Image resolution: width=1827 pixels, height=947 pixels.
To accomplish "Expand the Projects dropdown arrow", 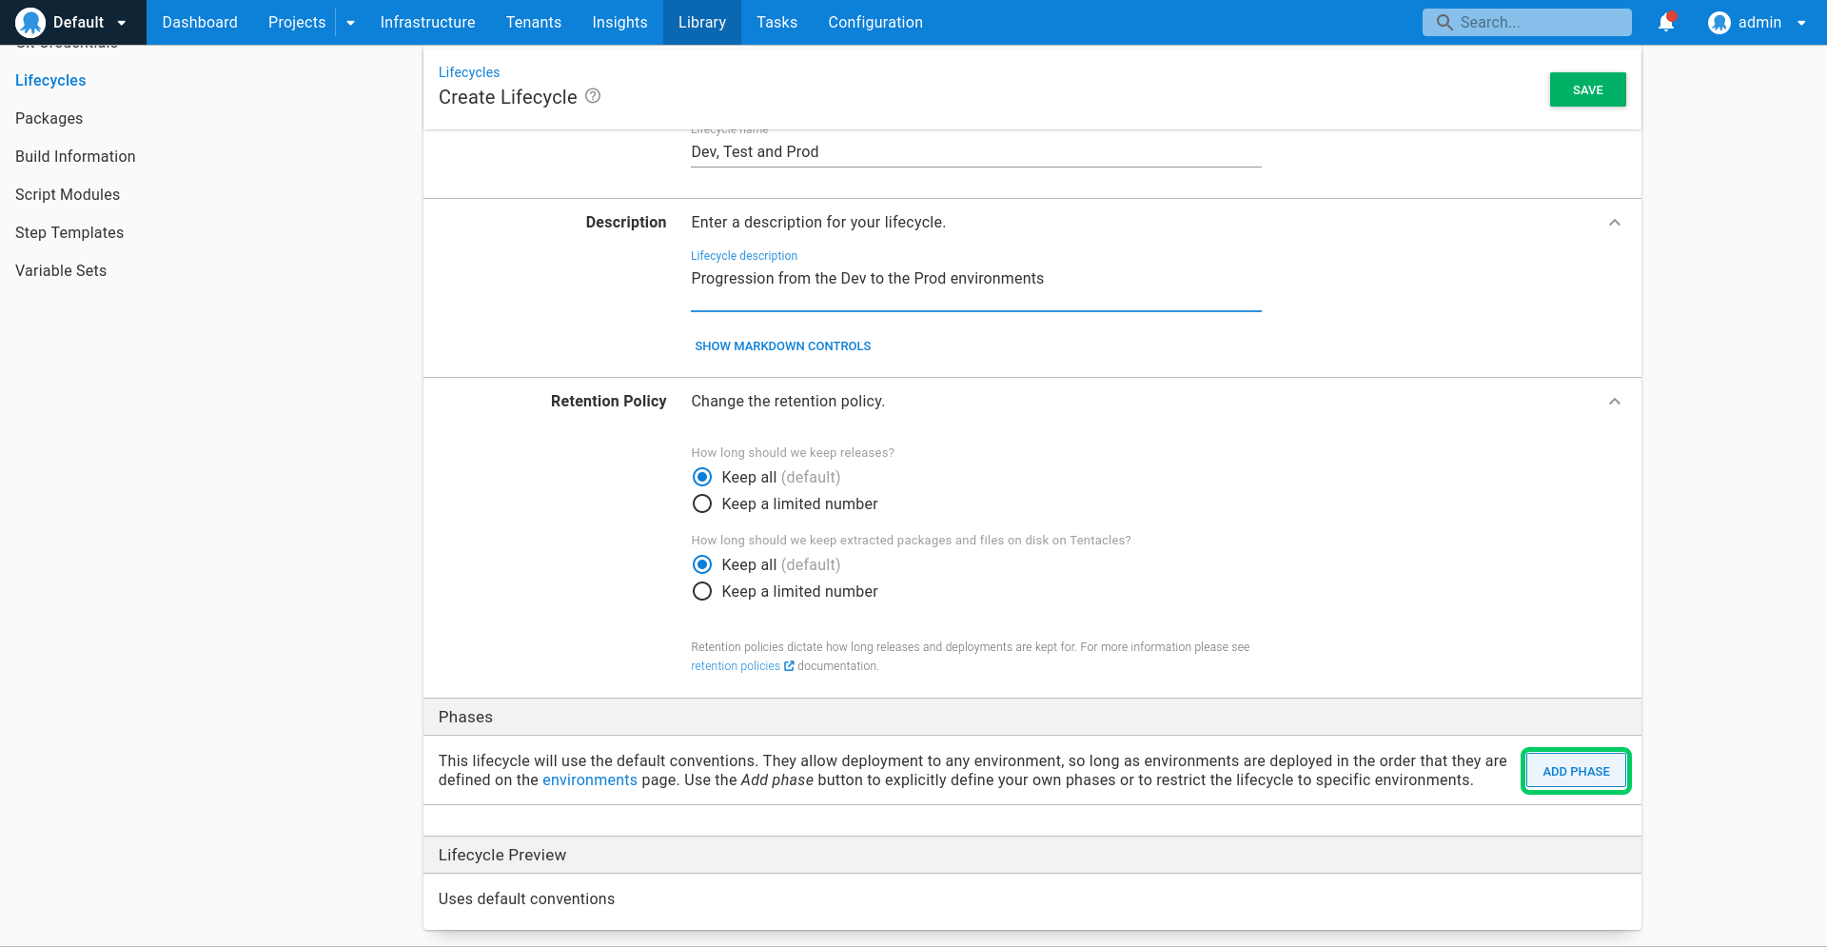I will click(350, 22).
